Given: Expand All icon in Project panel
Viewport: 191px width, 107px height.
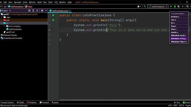Looking at the screenshot, I should 33,11.
